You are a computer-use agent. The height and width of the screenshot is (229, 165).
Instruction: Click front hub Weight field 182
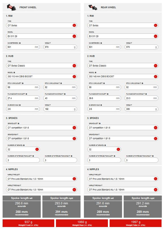60,109
